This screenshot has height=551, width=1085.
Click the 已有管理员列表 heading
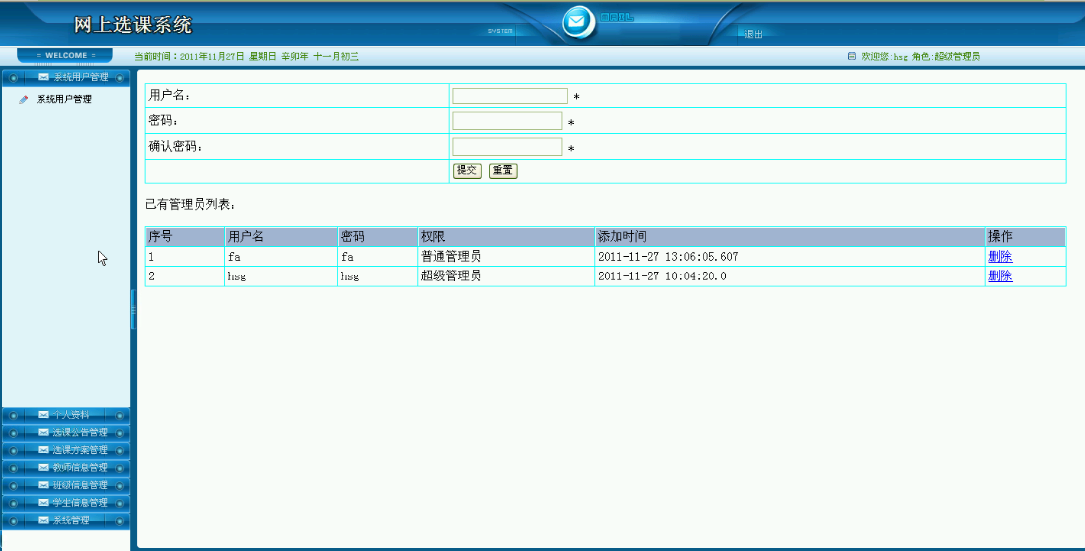coord(190,205)
